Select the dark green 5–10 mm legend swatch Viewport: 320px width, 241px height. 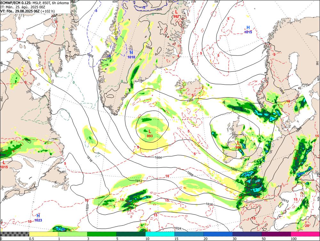[131, 234]
